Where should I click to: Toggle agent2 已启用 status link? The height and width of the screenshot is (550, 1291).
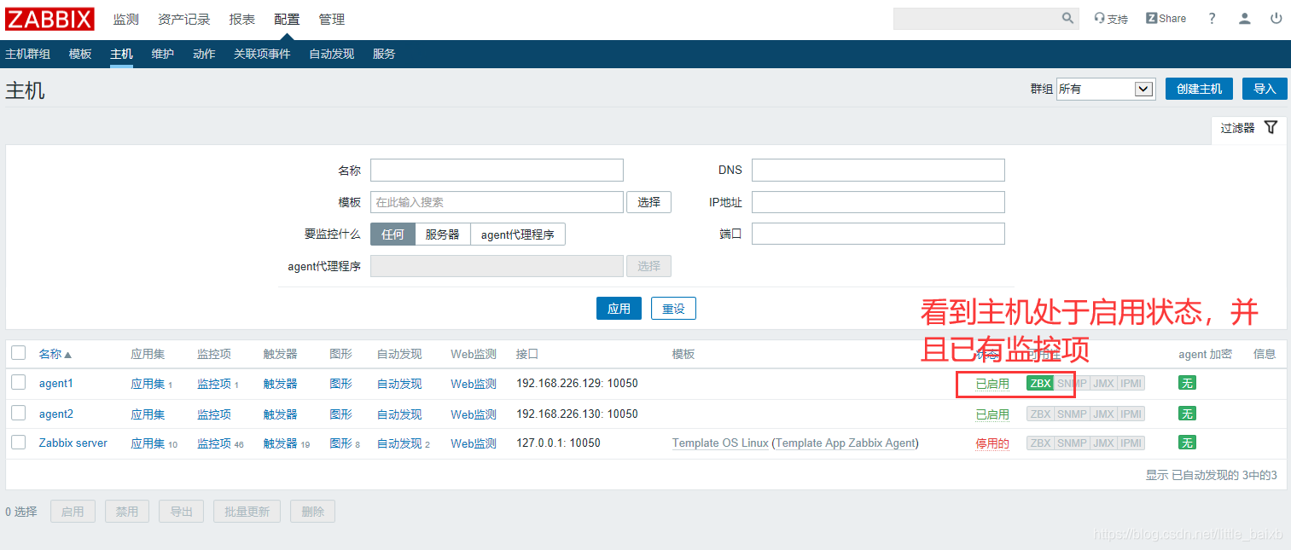click(x=992, y=414)
